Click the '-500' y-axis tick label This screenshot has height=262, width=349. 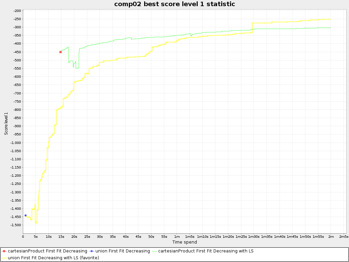pyautogui.click(x=17, y=60)
